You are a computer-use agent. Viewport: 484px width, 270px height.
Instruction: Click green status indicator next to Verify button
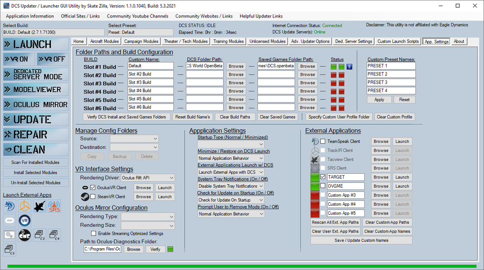pos(170,249)
